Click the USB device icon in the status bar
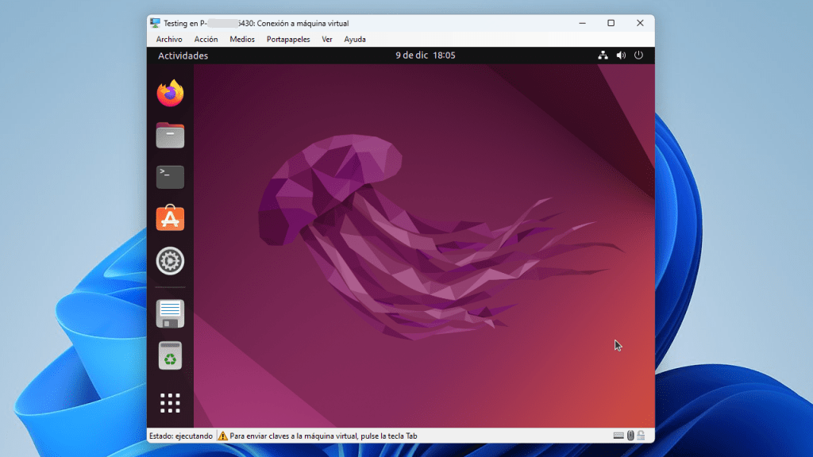Viewport: 813px width, 457px height. (x=629, y=435)
